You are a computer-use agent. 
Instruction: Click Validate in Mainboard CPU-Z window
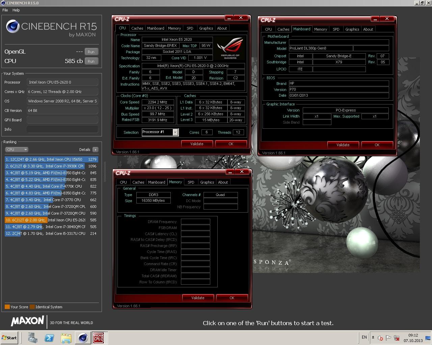[343, 145]
